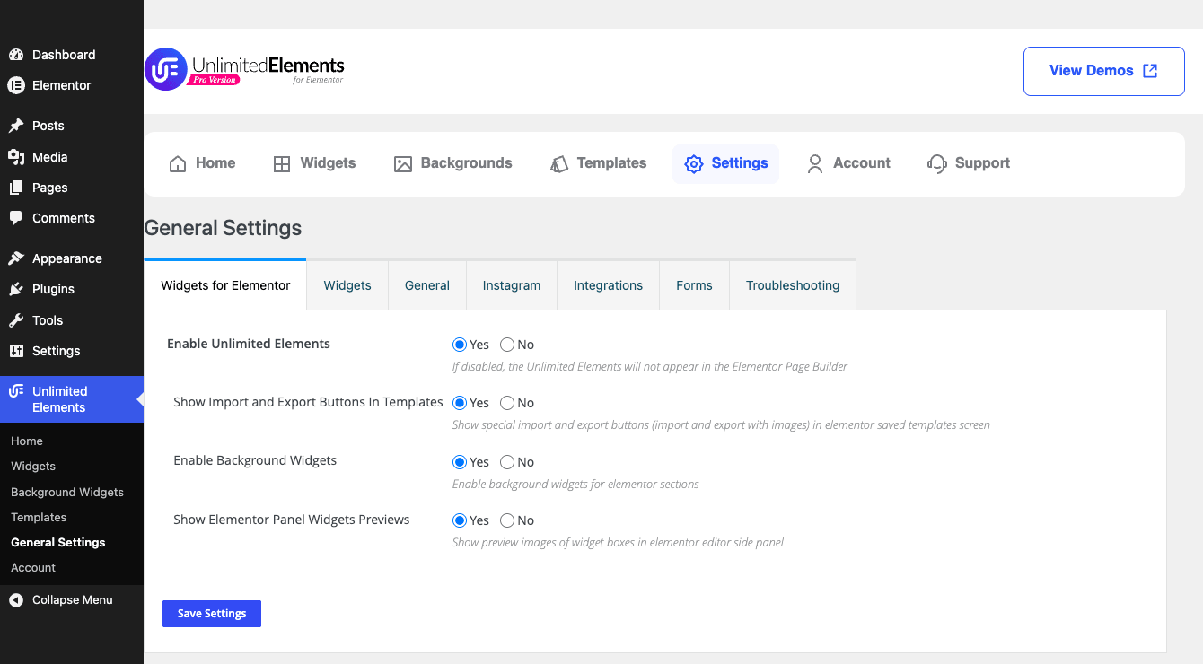Open Backgrounds label in top navigation bar
The height and width of the screenshot is (664, 1203).
tap(467, 163)
